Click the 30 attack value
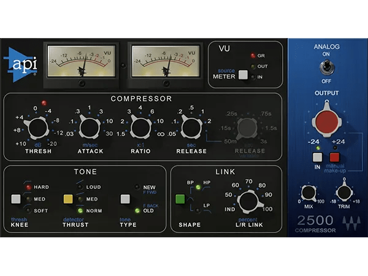Screen dimensions: 368x276 point(109,134)
